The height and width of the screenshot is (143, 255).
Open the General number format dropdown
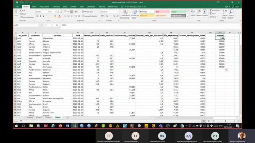118,12
